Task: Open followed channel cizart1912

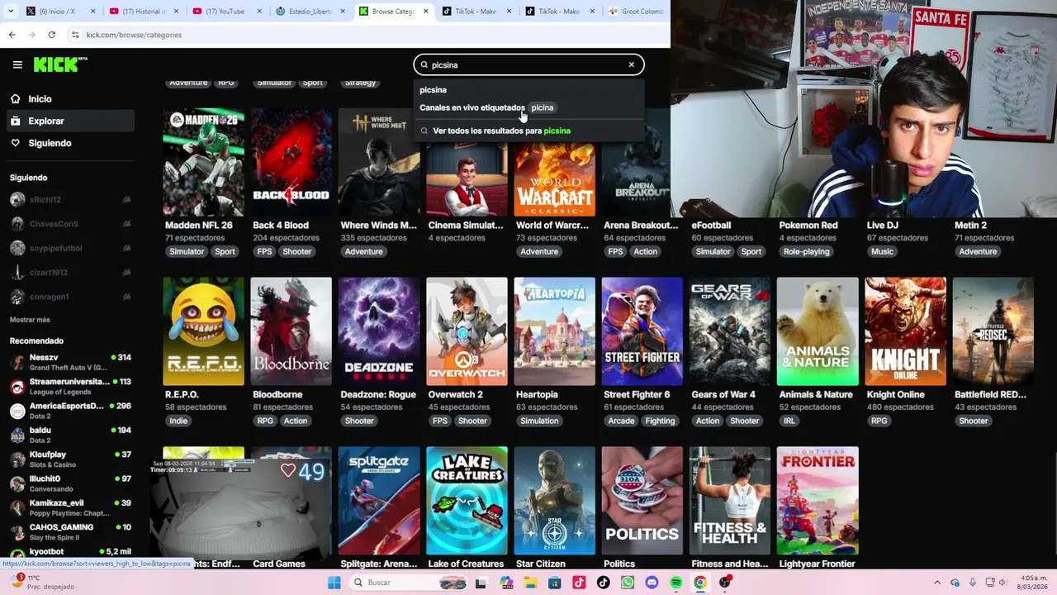Action: click(x=69, y=273)
